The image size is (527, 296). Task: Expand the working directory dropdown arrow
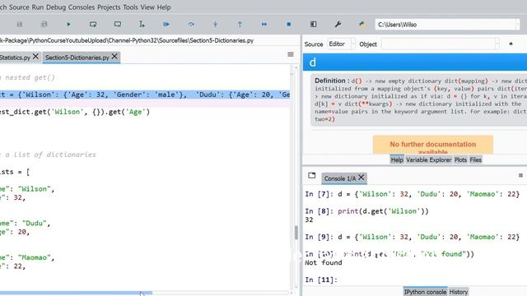point(518,24)
